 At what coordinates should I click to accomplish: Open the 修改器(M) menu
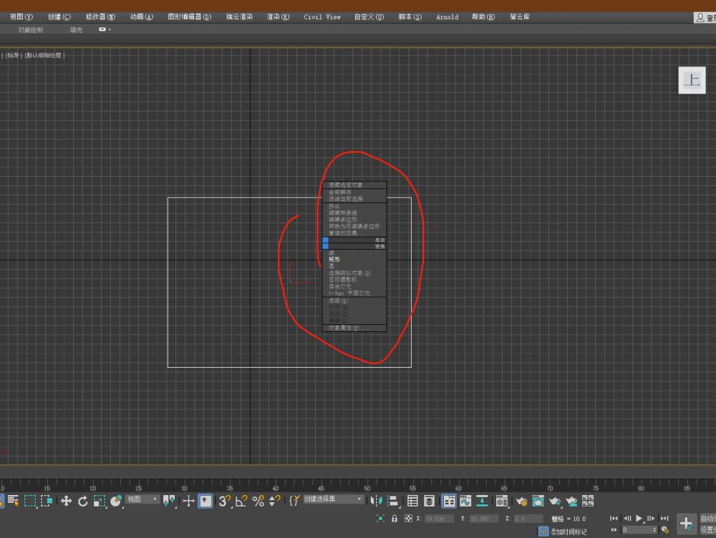100,17
